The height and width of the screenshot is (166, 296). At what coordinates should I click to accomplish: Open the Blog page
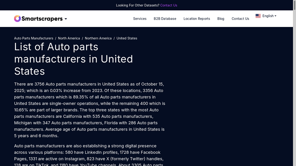(x=221, y=19)
